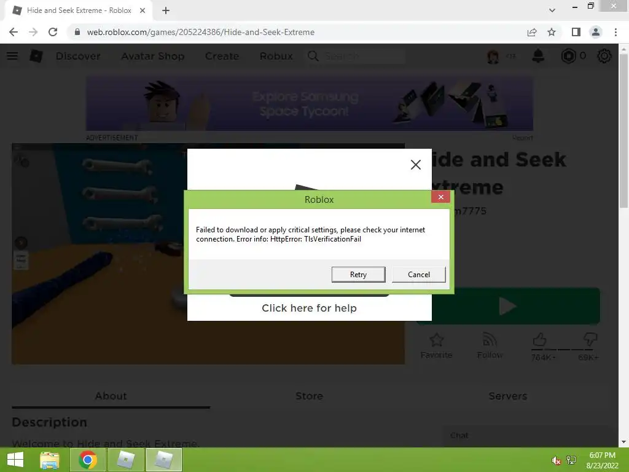Open the notifications bell icon
The width and height of the screenshot is (629, 472).
click(538, 56)
